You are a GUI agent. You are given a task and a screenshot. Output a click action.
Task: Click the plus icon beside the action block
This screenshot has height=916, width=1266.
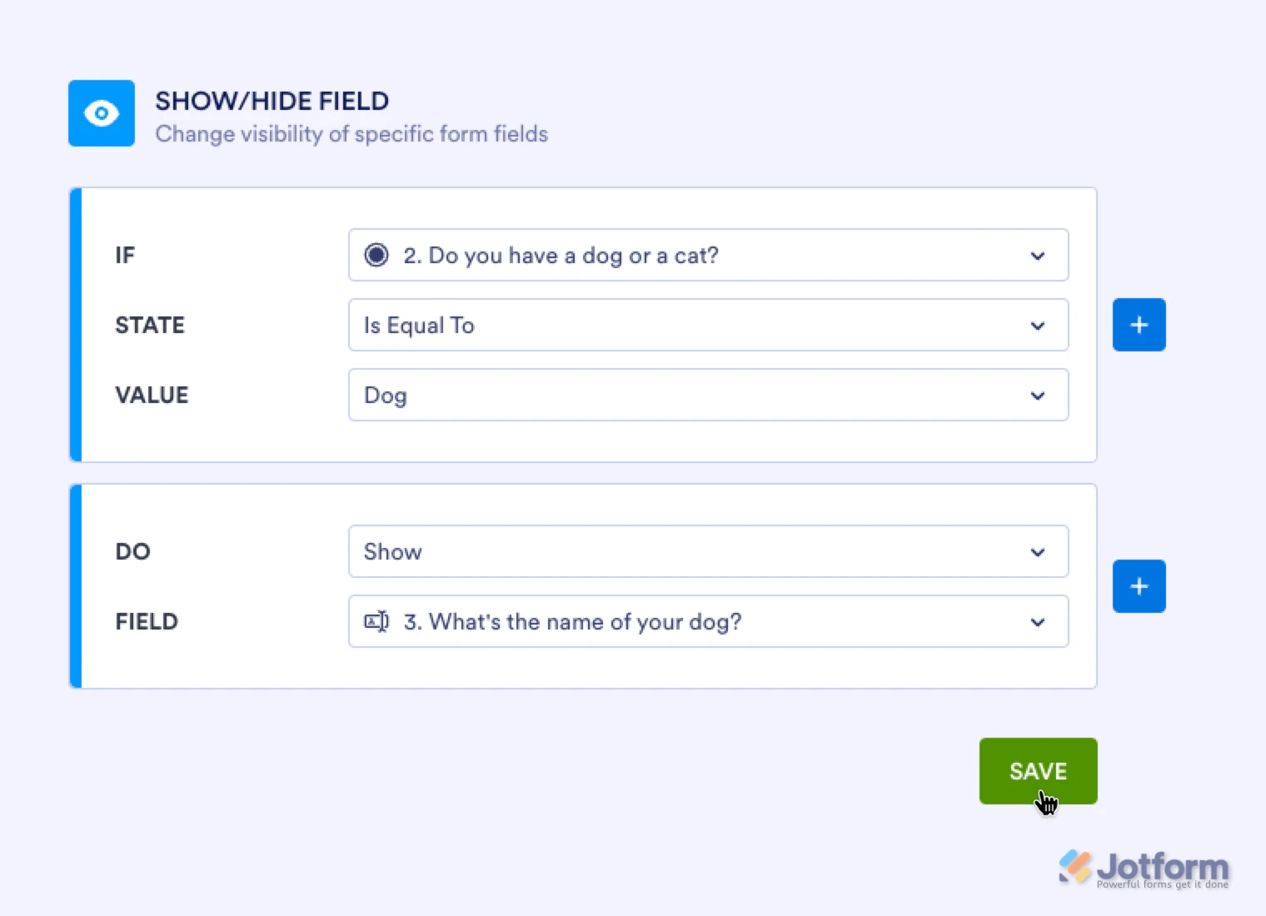1139,586
